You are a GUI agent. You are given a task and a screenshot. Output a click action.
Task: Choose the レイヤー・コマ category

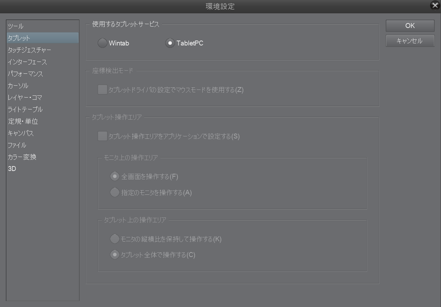[x=42, y=98]
